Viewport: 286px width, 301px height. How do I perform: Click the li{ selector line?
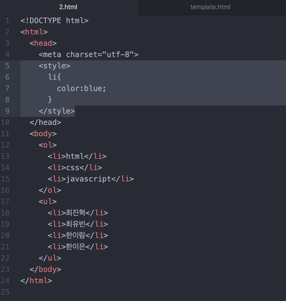(54, 77)
